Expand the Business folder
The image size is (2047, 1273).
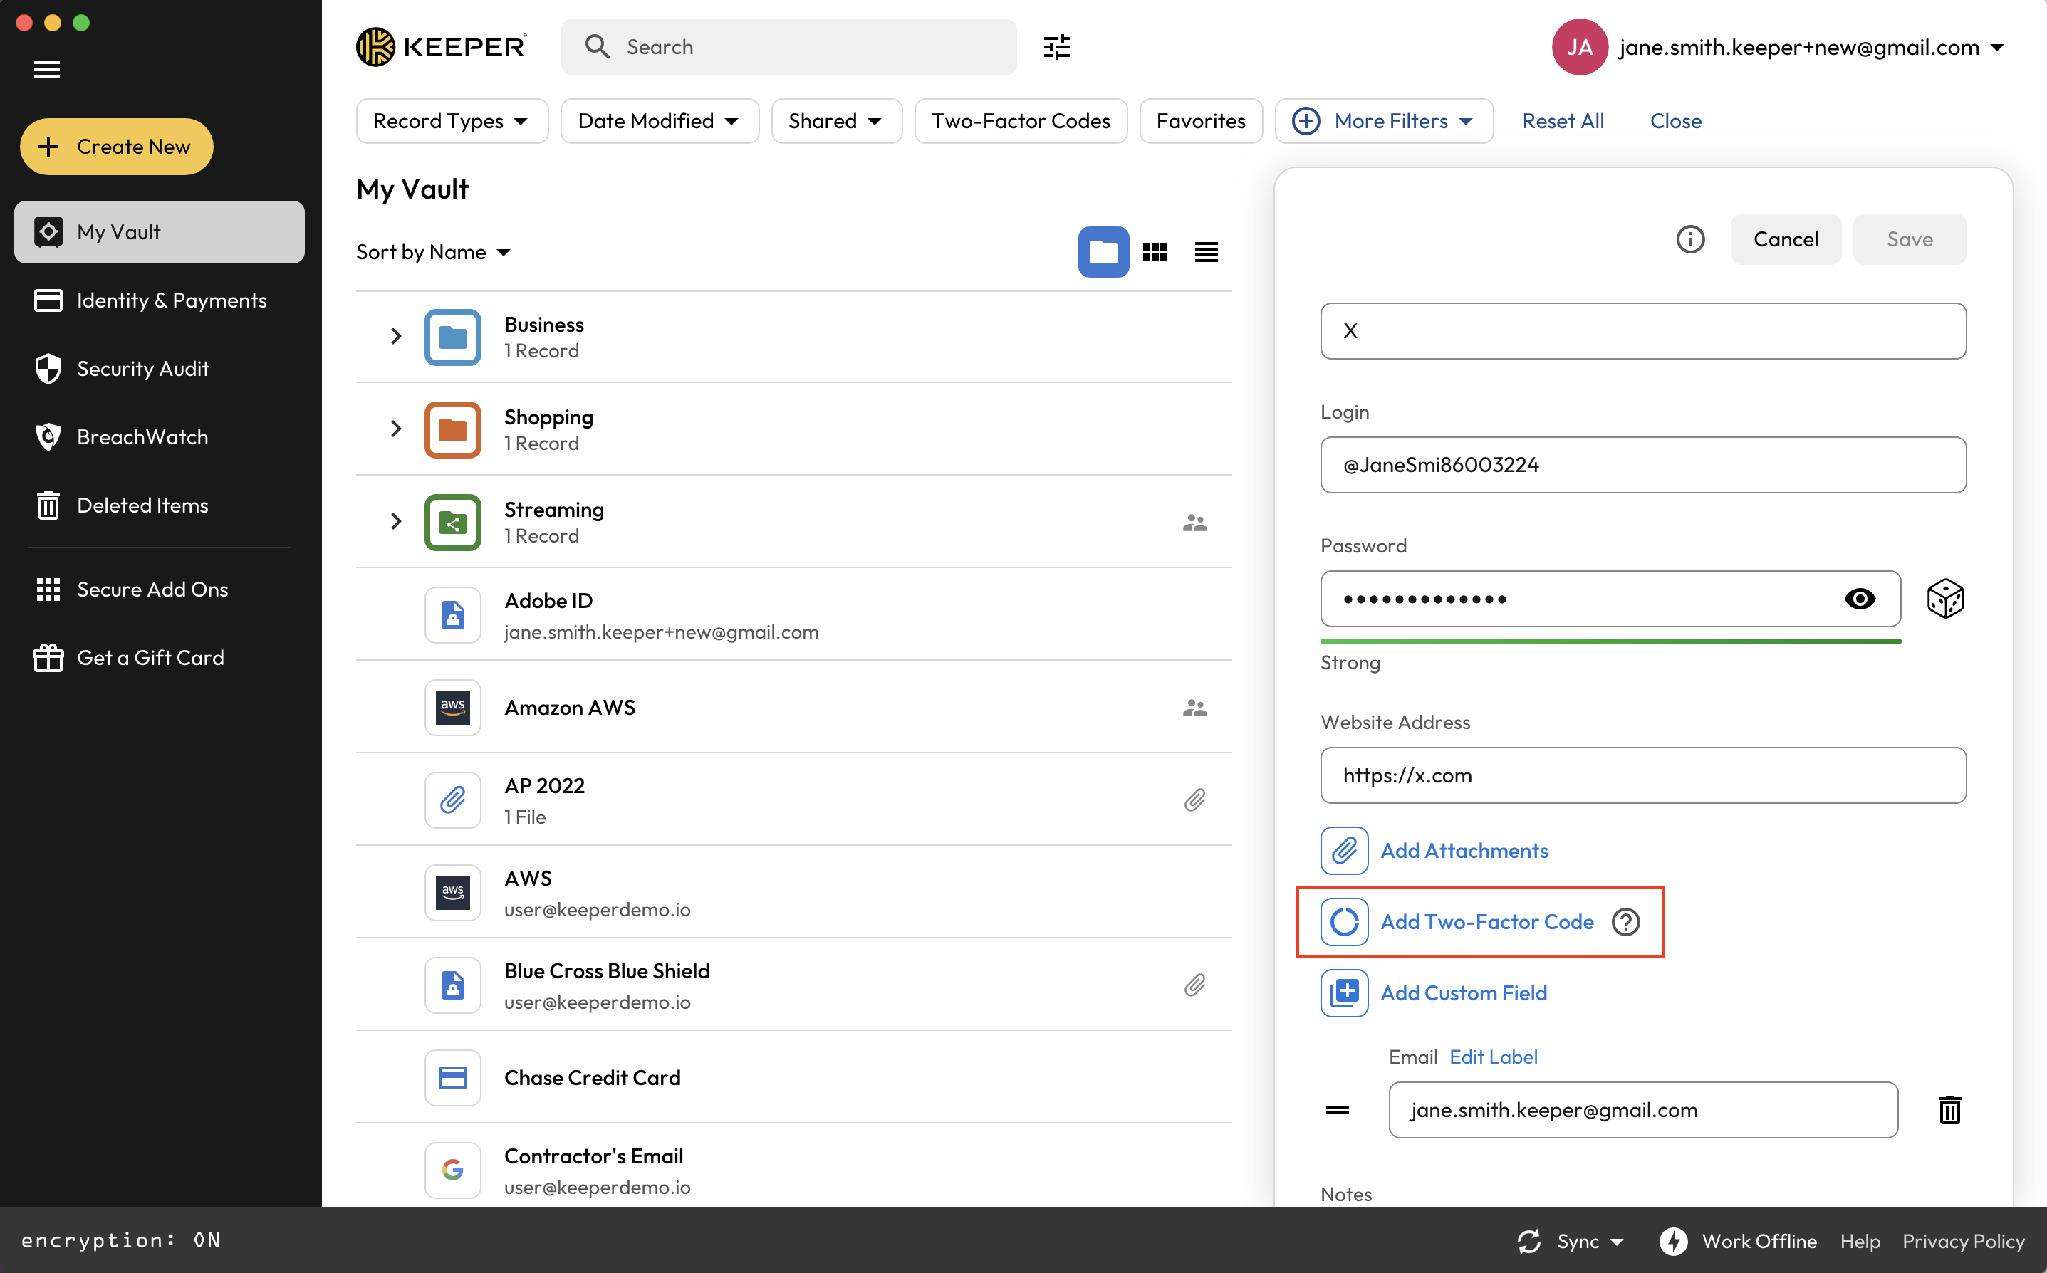tap(396, 337)
